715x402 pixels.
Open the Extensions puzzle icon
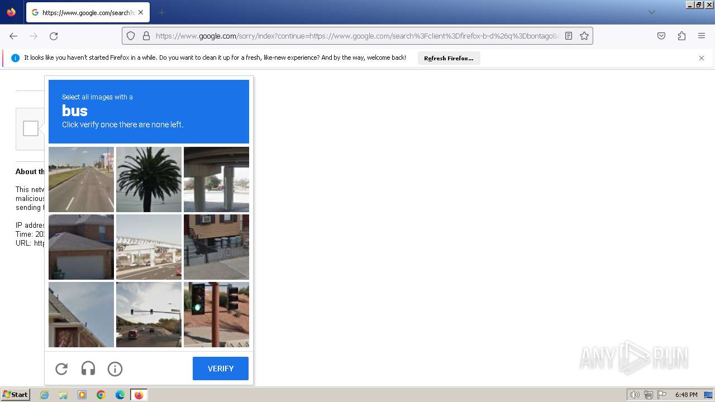tap(681, 36)
